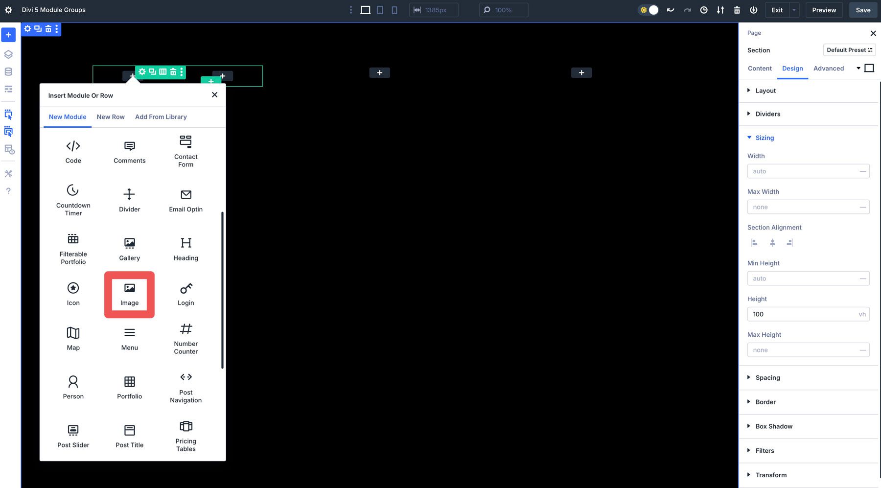Toggle the light/dark mode switch
The image size is (881, 488).
point(648,10)
